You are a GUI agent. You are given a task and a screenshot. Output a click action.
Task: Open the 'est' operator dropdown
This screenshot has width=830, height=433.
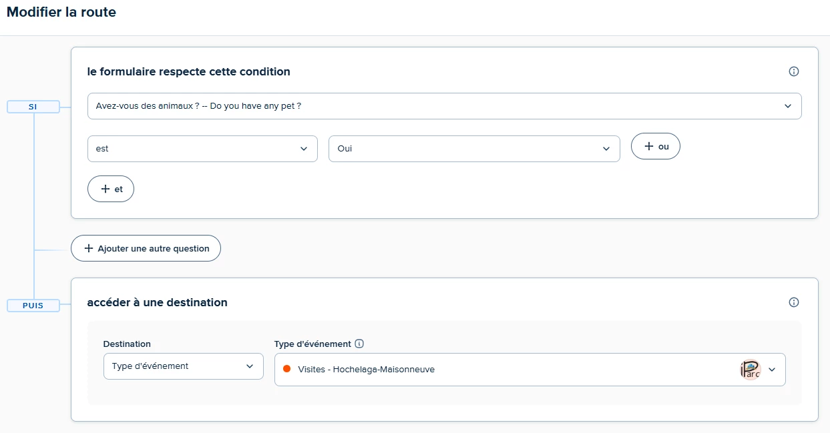click(x=202, y=149)
